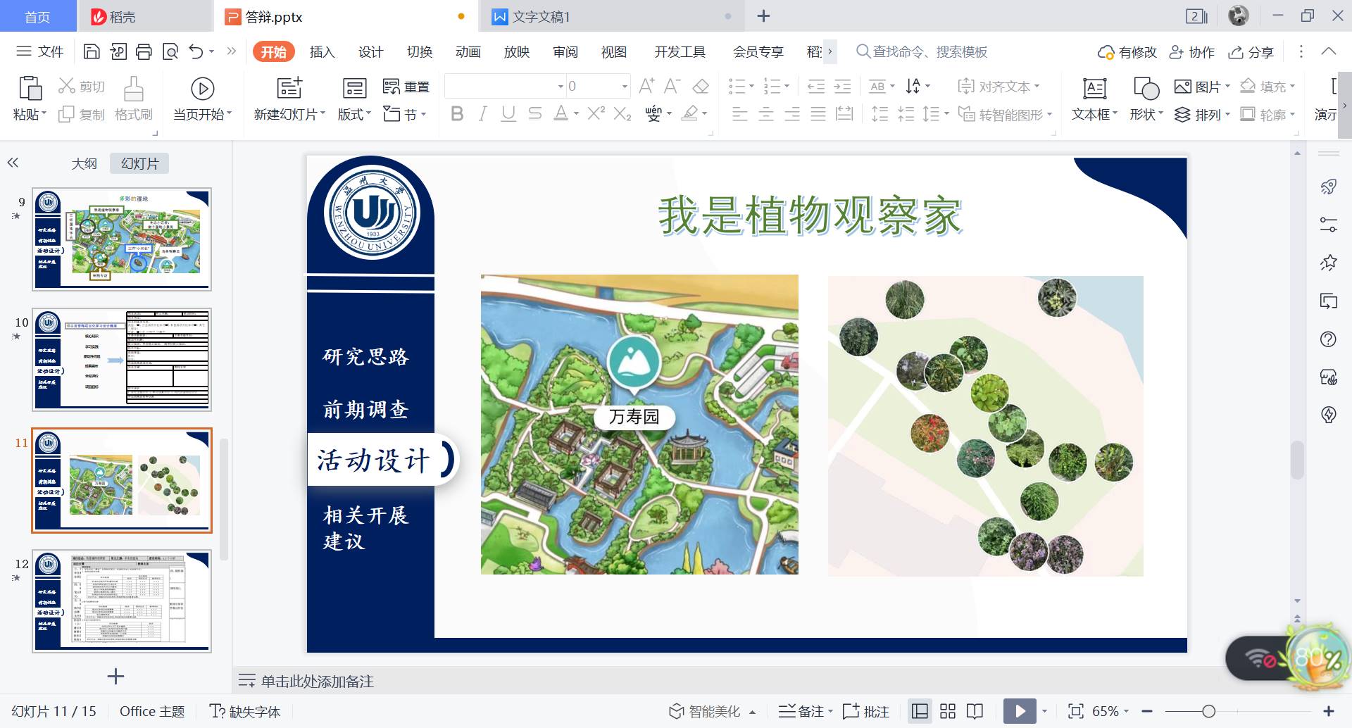Toggle Underline text formatting
This screenshot has width=1352, height=728.
point(508,113)
